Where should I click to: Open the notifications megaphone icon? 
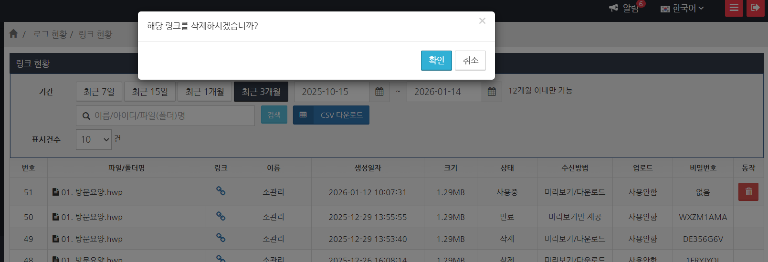tap(614, 8)
